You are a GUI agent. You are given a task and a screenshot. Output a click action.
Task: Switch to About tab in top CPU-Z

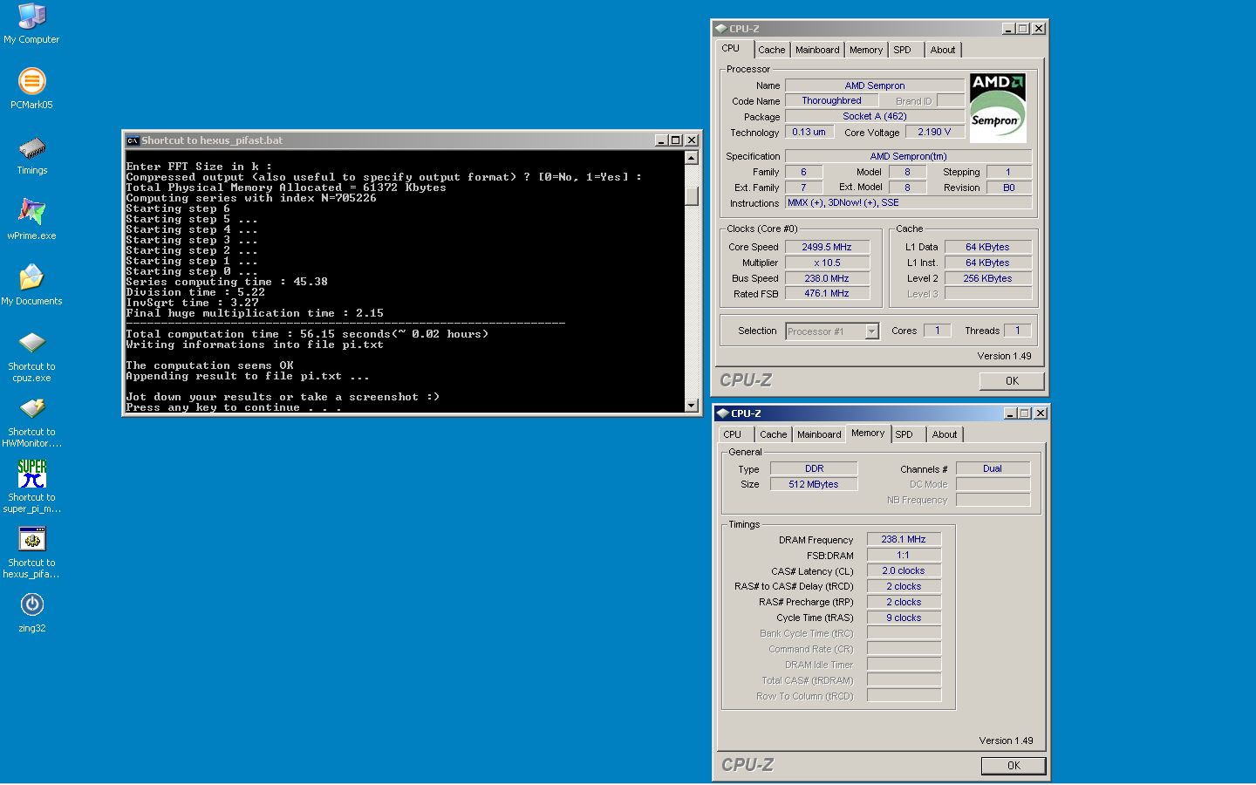tap(943, 50)
